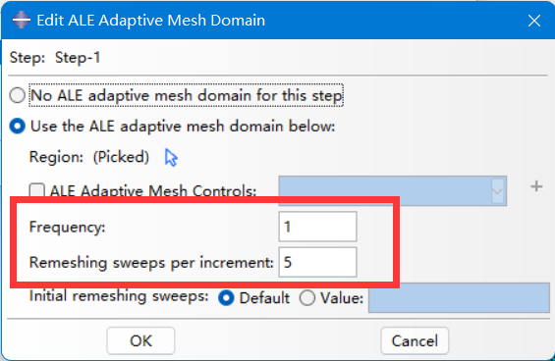Select Use the ALE adaptive mesh domain below
555x361 pixels.
click(18, 127)
